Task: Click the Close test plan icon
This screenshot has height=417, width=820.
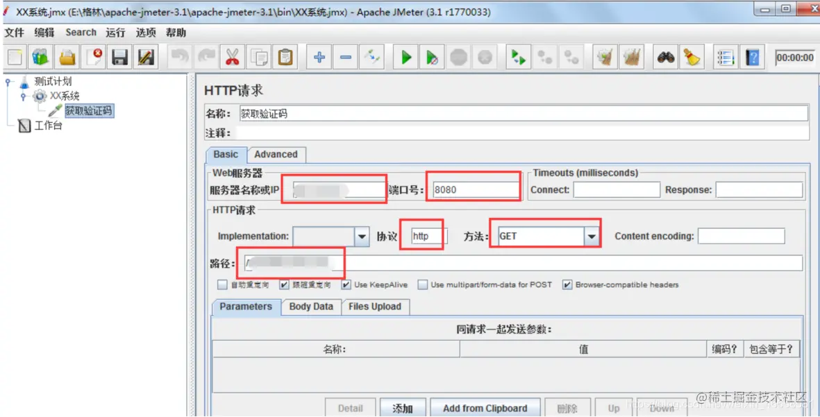Action: click(x=94, y=57)
